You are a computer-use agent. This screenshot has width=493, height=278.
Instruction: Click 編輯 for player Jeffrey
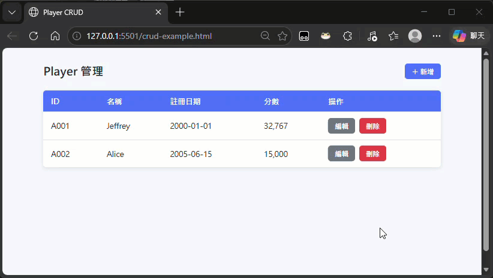coord(341,126)
